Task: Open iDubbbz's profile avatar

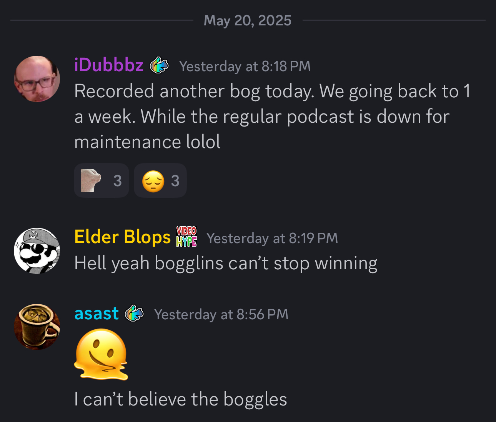Action: click(37, 79)
